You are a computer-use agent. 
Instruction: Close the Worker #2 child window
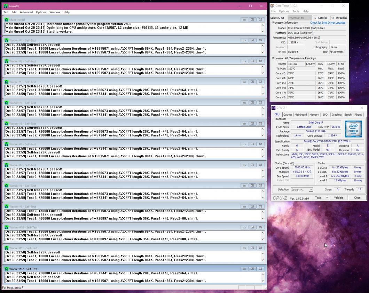(260, 61)
